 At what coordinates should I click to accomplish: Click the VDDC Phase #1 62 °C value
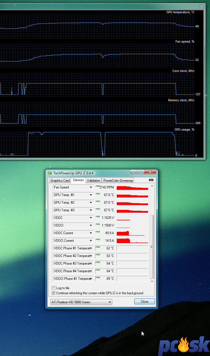[111, 248]
